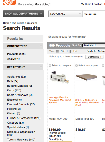This screenshot has width=105, height=142.
Task: Filter by Storage & Organization department
Action: coord(21,133)
